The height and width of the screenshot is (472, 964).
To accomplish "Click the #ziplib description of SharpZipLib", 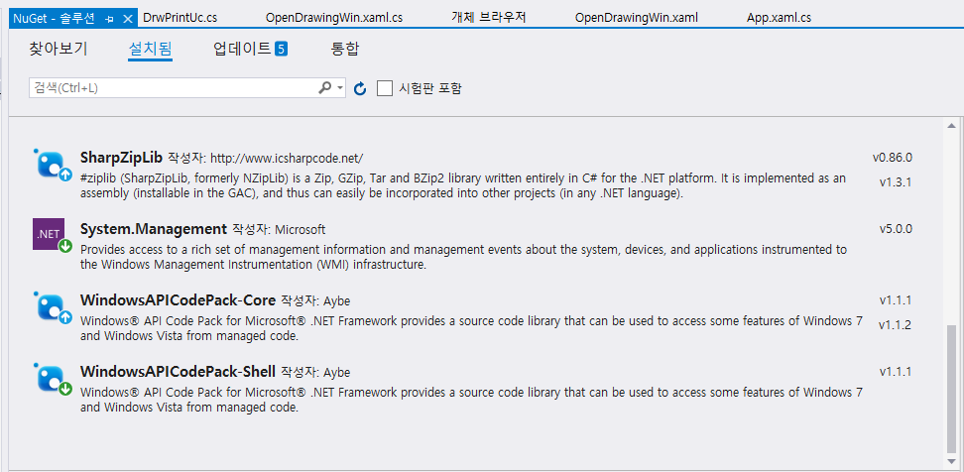I will coord(463,185).
